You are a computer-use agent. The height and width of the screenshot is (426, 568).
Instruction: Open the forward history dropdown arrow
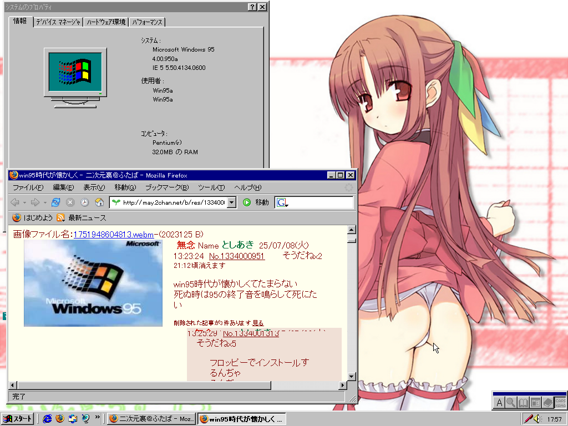tap(45, 202)
